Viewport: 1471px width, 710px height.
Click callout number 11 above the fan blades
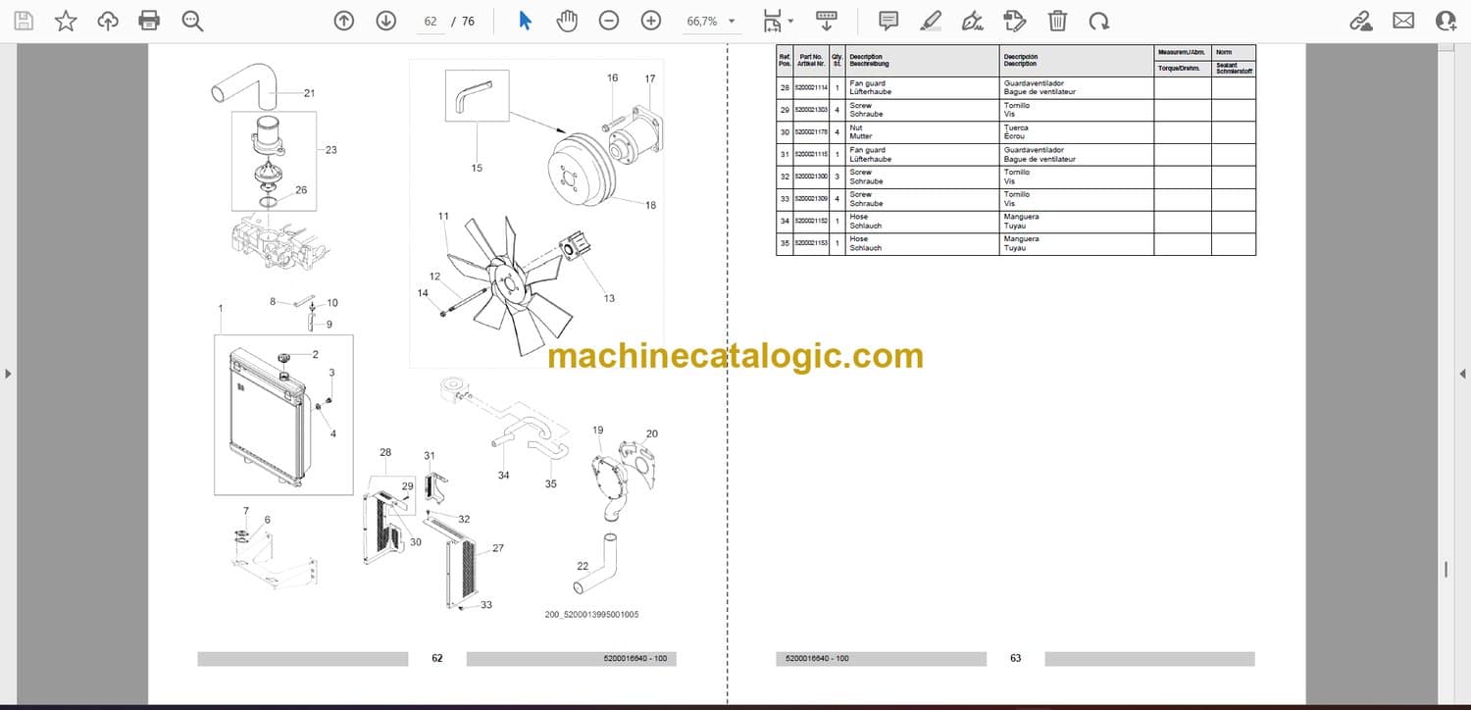click(x=443, y=216)
